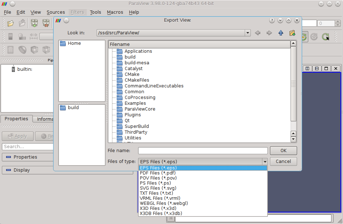Create a new folder in the dialog

click(292, 33)
